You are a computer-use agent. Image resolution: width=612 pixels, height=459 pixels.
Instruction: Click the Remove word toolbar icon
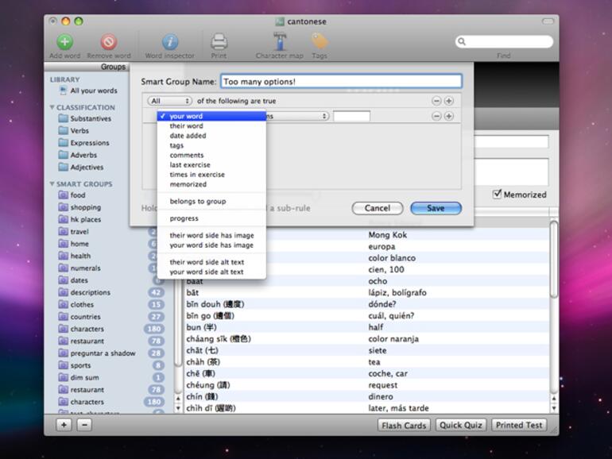coord(109,43)
